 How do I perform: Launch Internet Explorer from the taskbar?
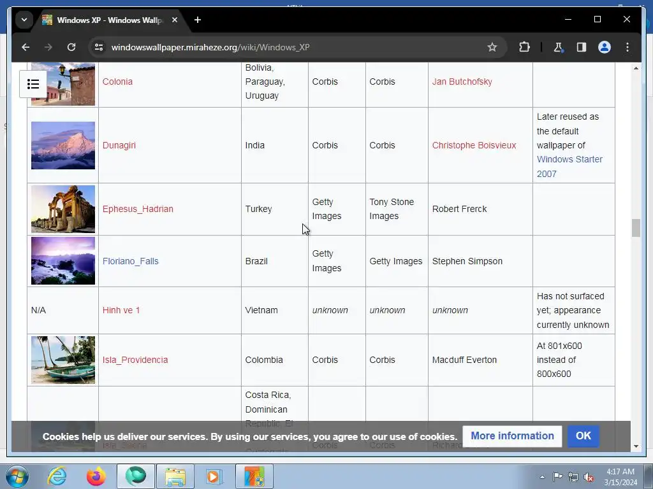[x=57, y=476]
